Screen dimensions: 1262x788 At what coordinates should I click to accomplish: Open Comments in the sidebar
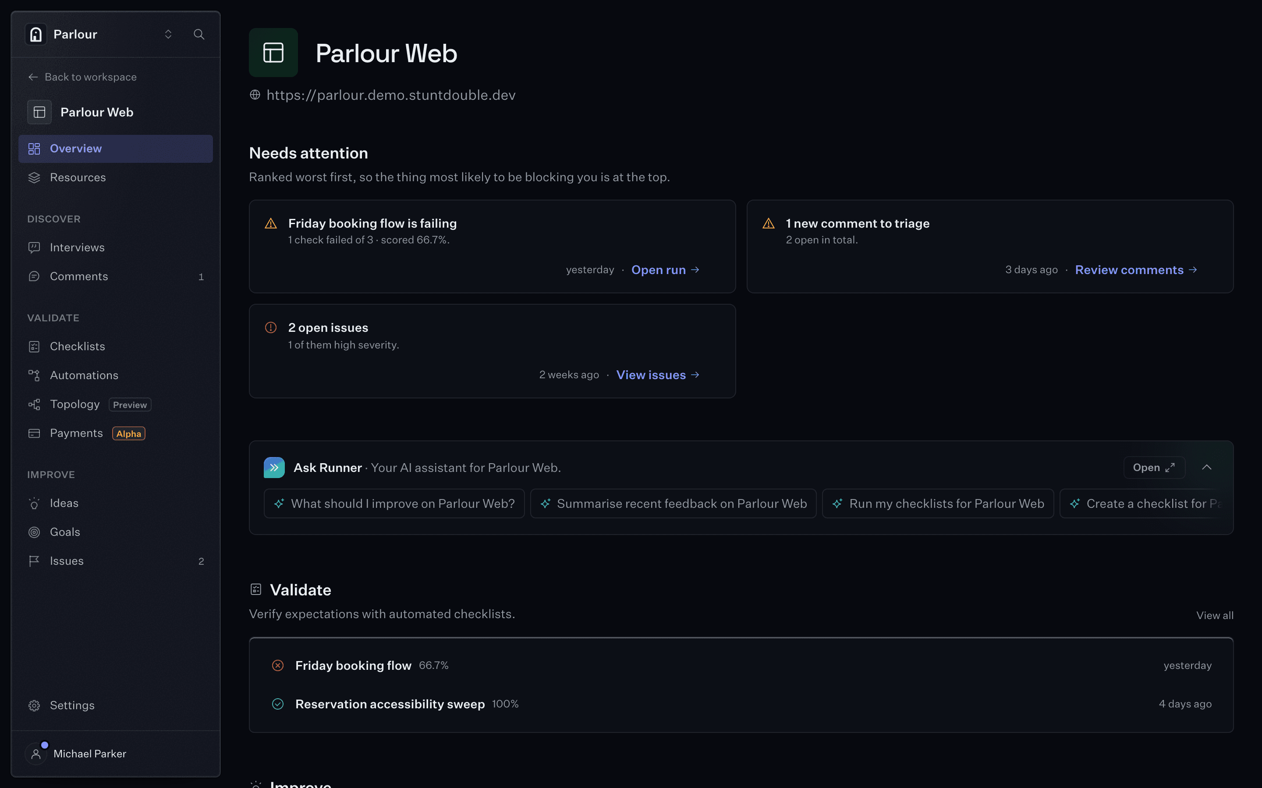[x=116, y=277]
